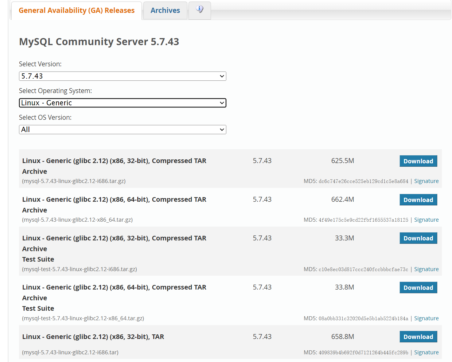Select the MD5 hash dc6c747e26cce525eb129cd1c5e8a684
Image resolution: width=452 pixels, height=362 pixels.
[x=364, y=181]
